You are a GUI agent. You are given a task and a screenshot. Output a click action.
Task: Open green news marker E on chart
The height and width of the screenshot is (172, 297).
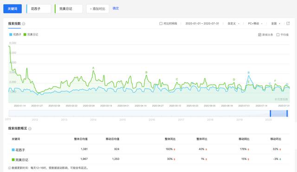(x=249, y=82)
